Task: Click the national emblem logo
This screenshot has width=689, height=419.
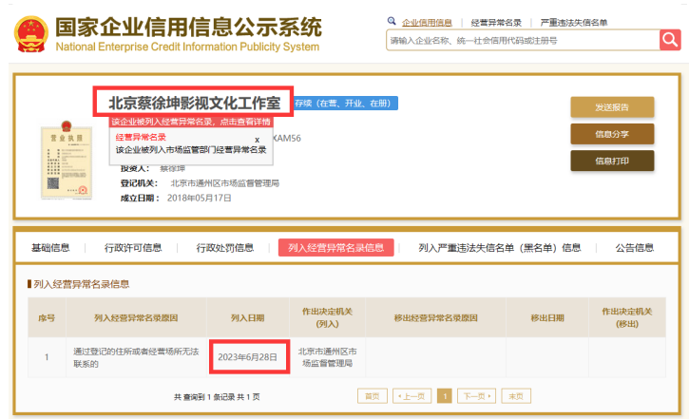Action: point(31,33)
